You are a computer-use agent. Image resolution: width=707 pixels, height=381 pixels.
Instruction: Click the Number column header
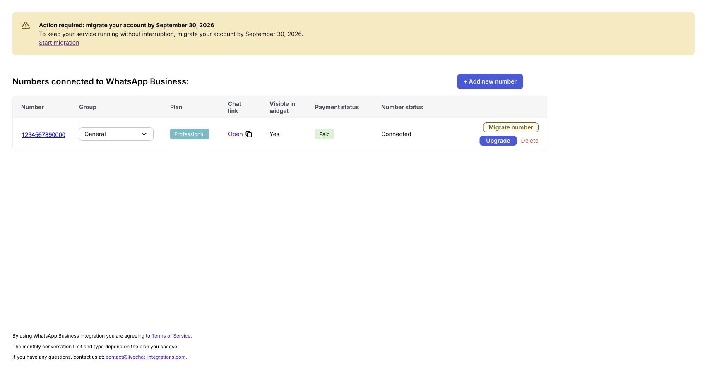coord(32,107)
